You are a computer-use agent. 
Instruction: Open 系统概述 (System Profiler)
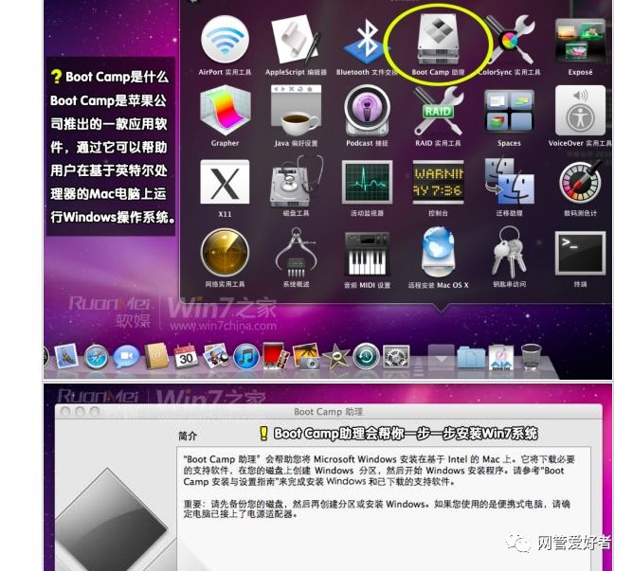tap(296, 252)
